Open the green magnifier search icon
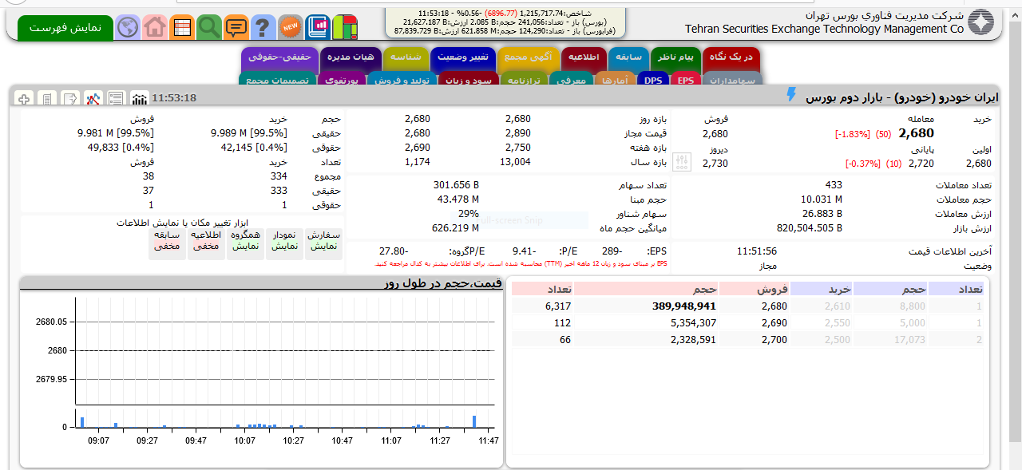 tap(209, 27)
